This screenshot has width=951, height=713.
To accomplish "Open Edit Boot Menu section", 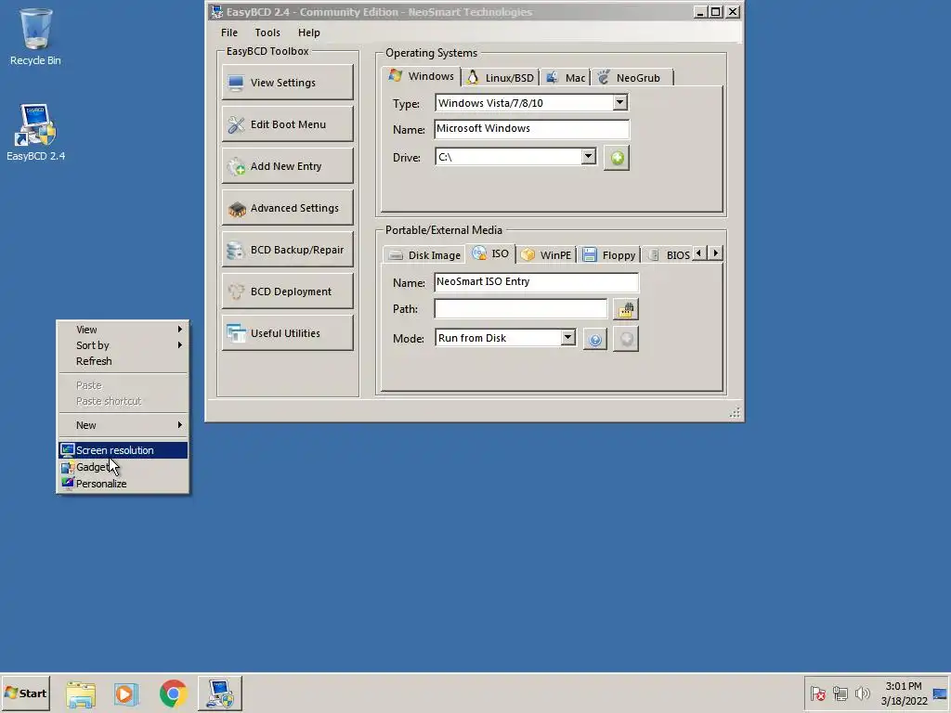I will pyautogui.click(x=288, y=124).
